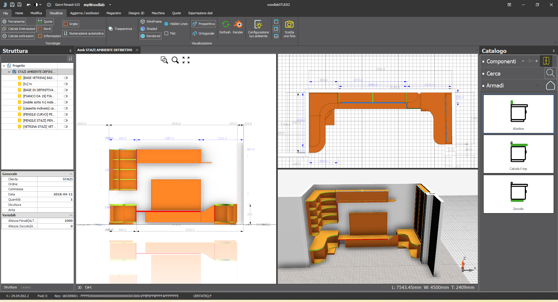558x302 pixels.
Task: Open Configurazione luci ambiente
Action: click(258, 28)
